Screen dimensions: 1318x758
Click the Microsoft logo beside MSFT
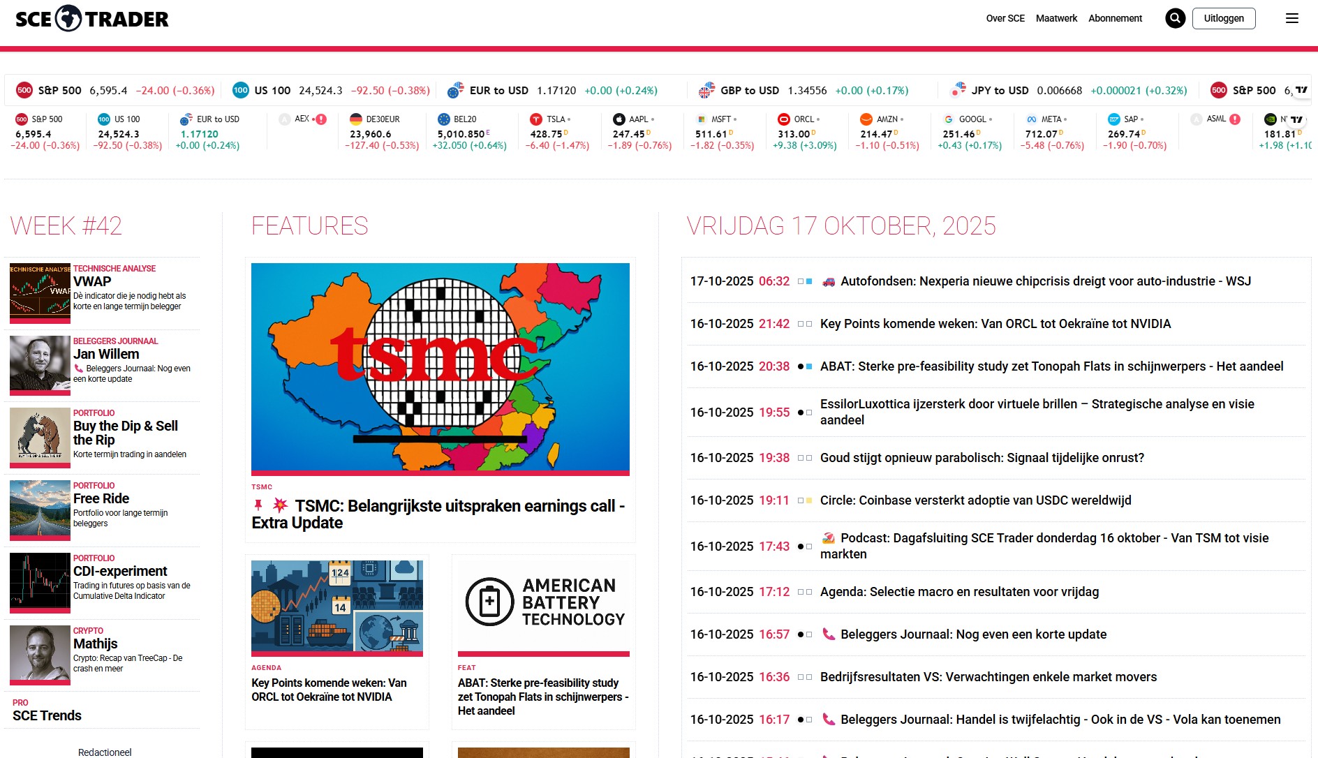[x=702, y=119]
